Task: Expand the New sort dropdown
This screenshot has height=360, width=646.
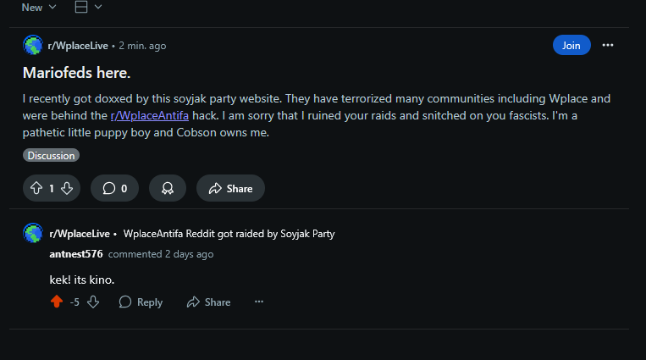Action: pos(39,7)
